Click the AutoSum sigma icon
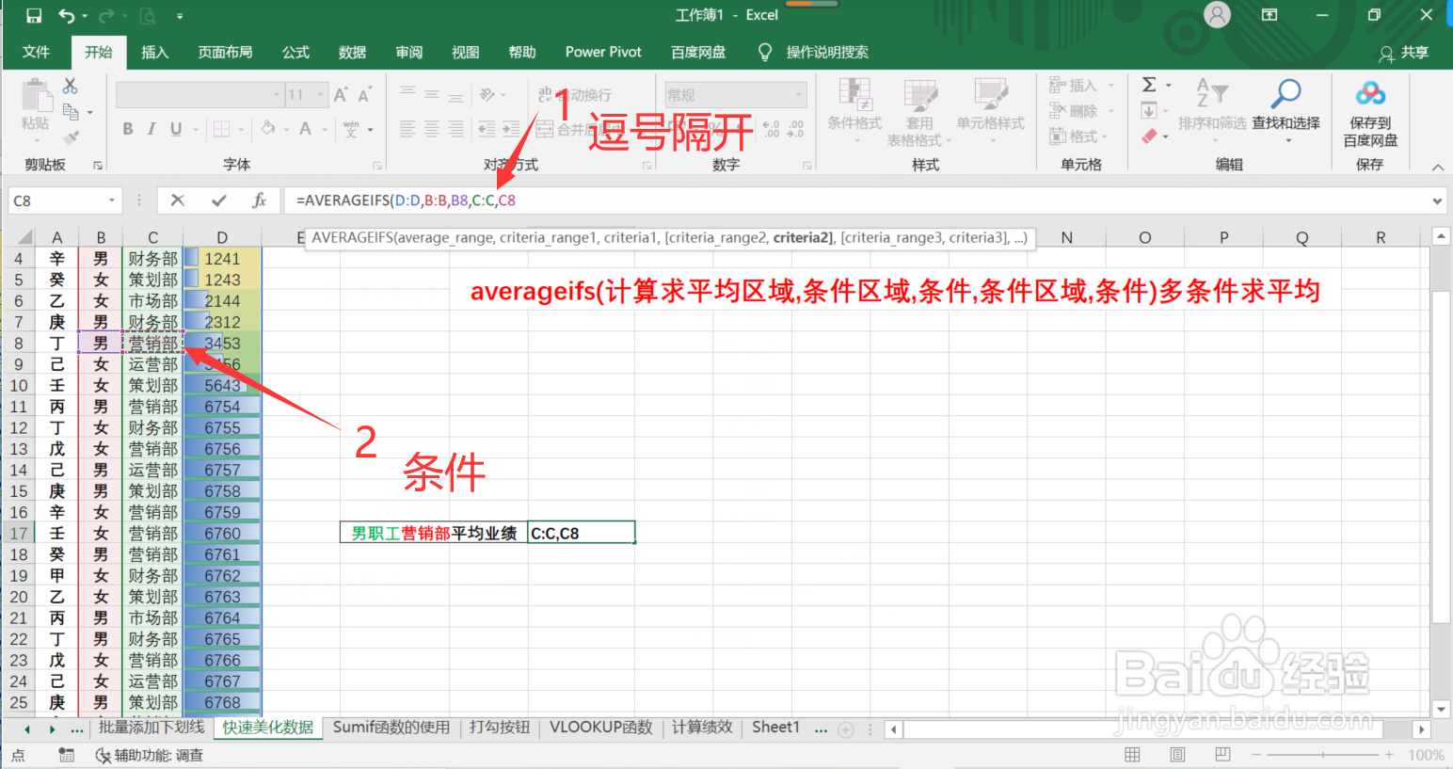Screen dimensions: 1453x769 click(1149, 85)
